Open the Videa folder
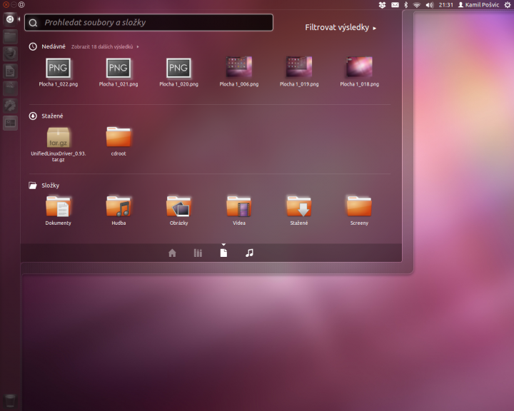514x411 pixels. 238,207
